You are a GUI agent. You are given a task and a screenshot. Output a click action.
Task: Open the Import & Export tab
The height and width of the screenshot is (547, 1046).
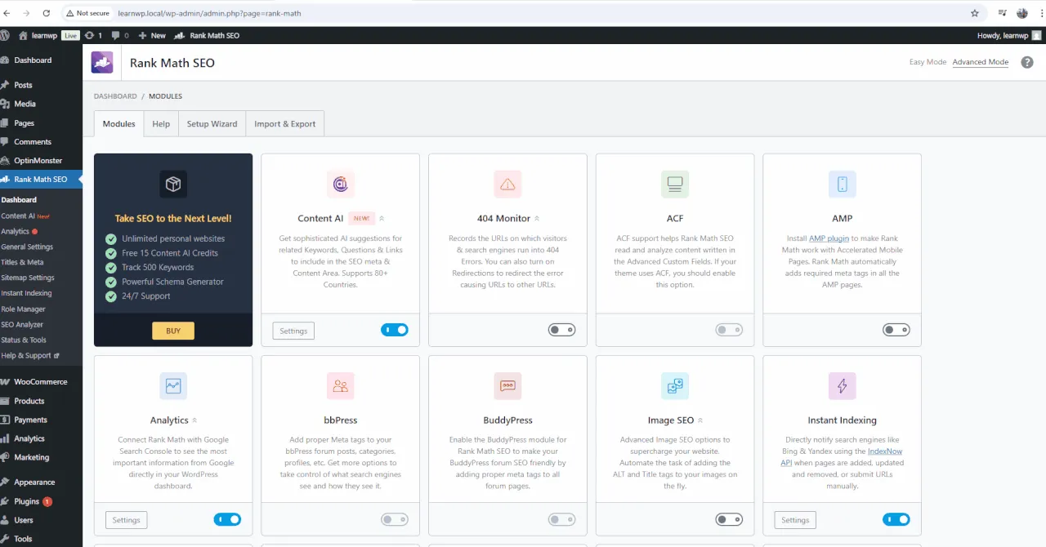pyautogui.click(x=284, y=124)
